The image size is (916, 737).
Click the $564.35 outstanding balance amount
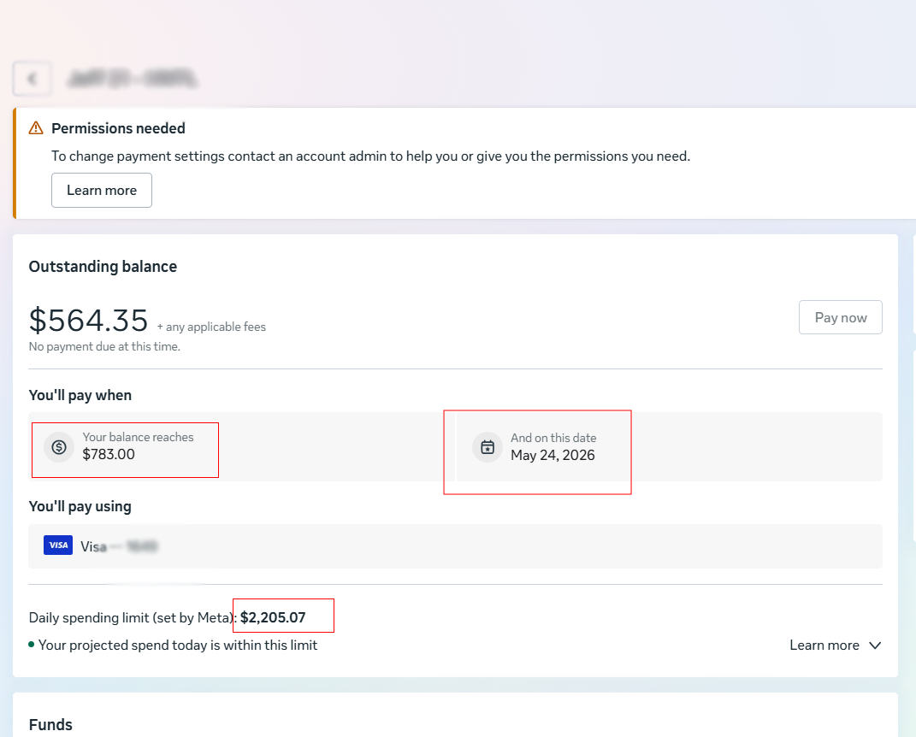tap(89, 321)
